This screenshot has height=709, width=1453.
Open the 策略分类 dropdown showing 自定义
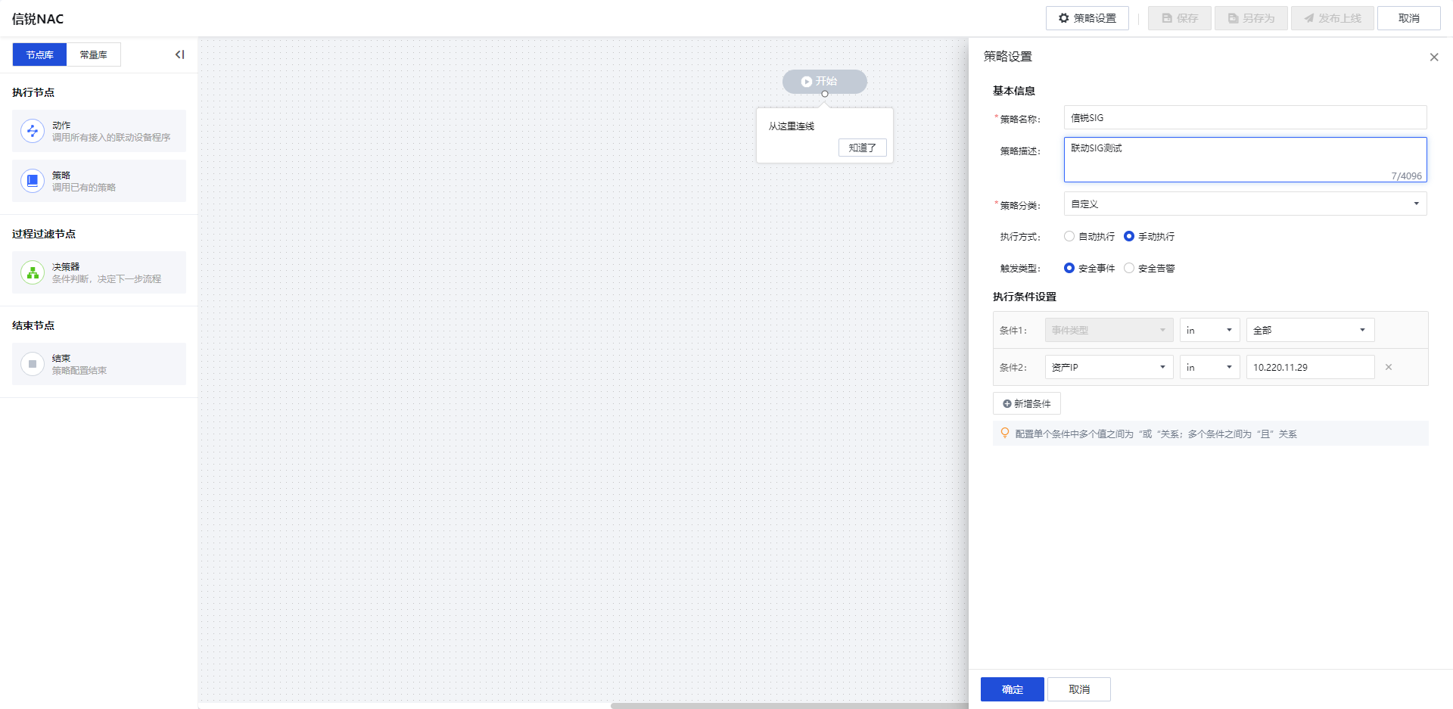[1245, 204]
